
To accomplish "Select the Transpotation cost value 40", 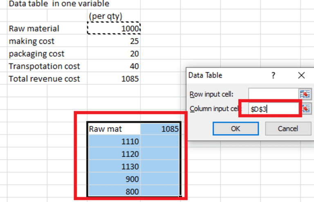I will coord(114,66).
